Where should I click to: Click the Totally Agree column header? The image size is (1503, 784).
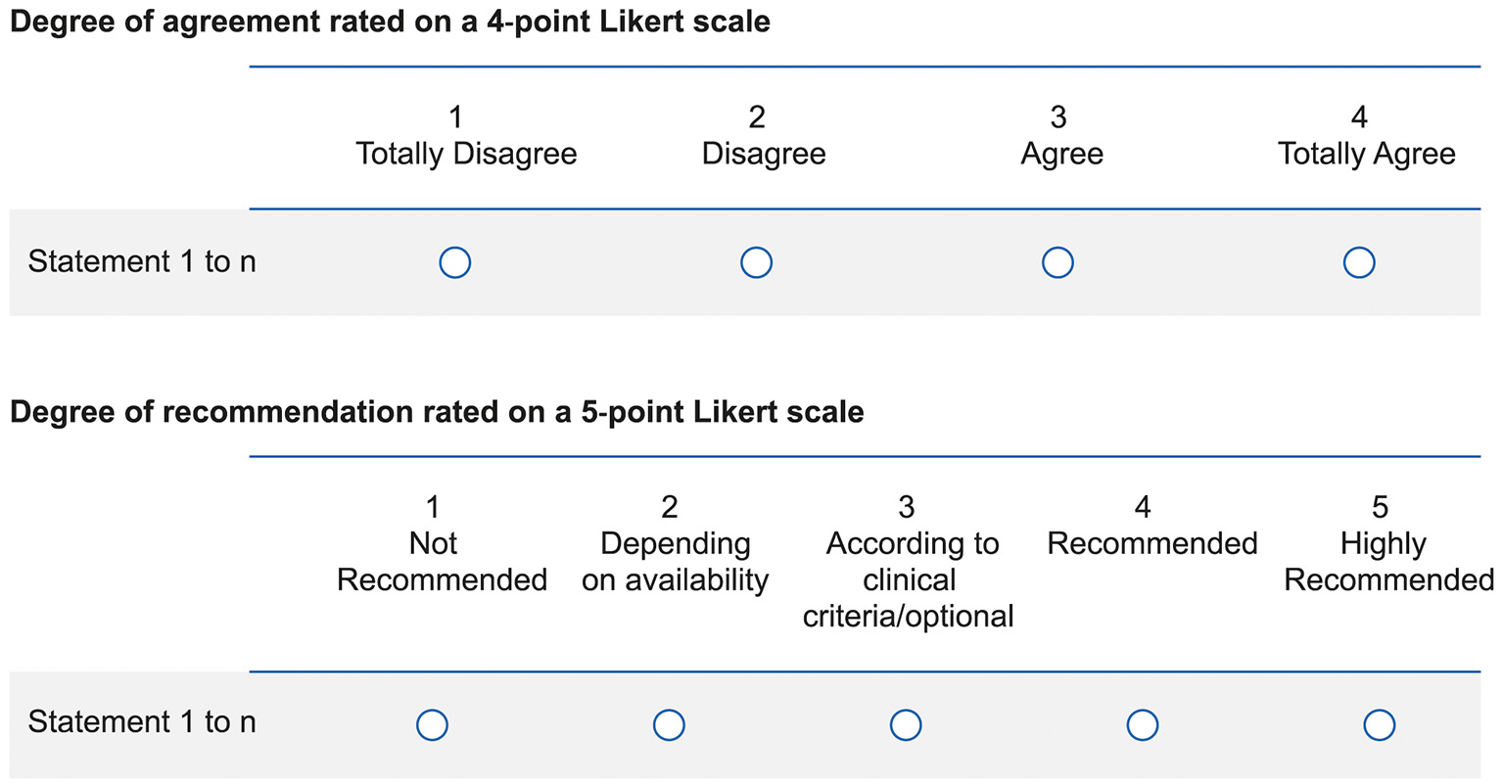point(1366,154)
